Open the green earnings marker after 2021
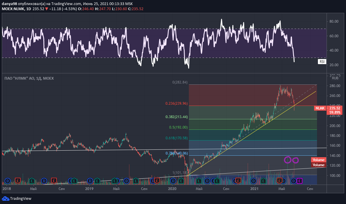This screenshot has width=346, height=204. pos(263,181)
